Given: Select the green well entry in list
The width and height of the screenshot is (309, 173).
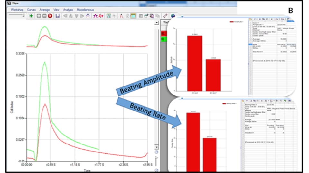Looking at the screenshot, I should [x=163, y=39].
